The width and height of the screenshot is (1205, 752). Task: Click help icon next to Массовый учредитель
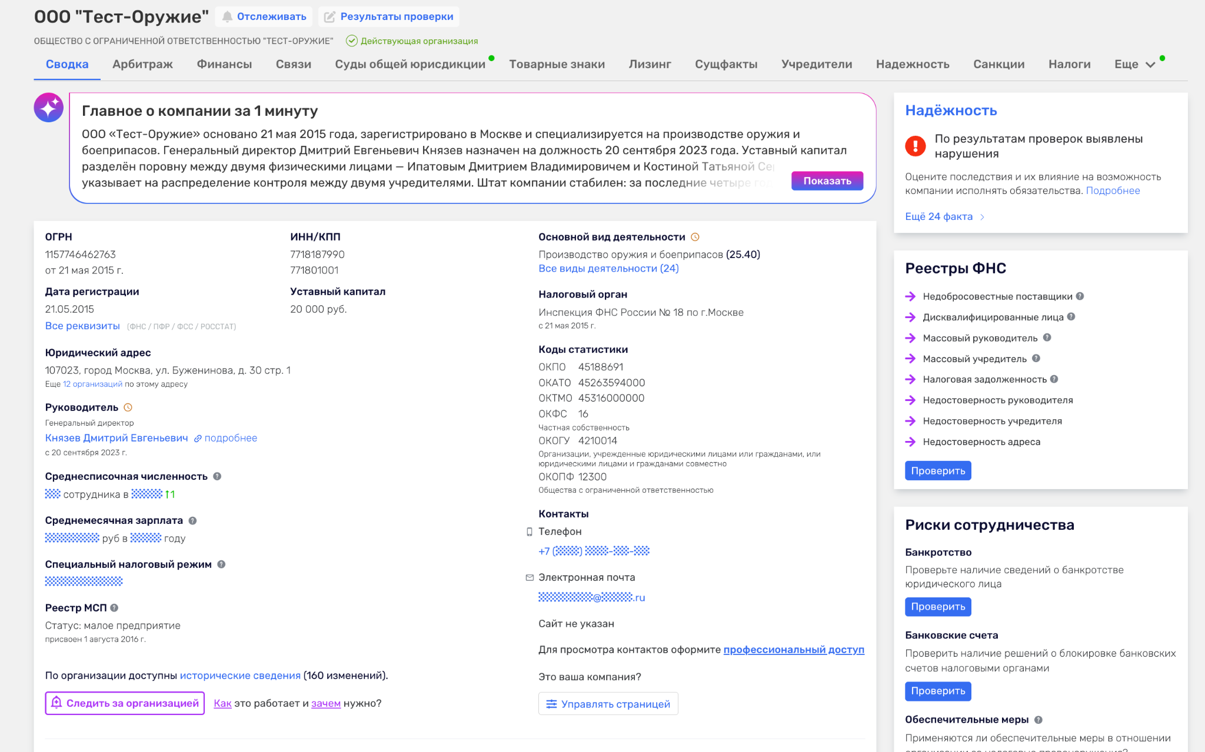click(1036, 358)
